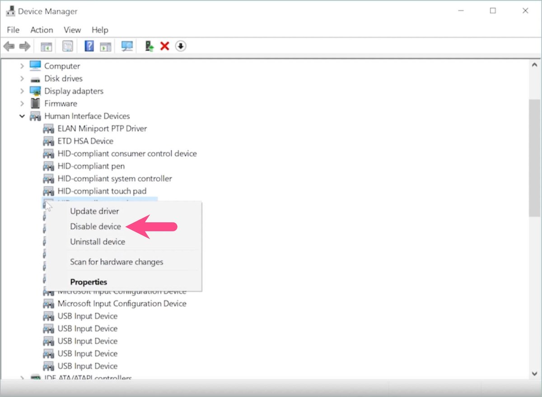Choose Disable device from the context menu
542x397 pixels.
[x=95, y=226]
